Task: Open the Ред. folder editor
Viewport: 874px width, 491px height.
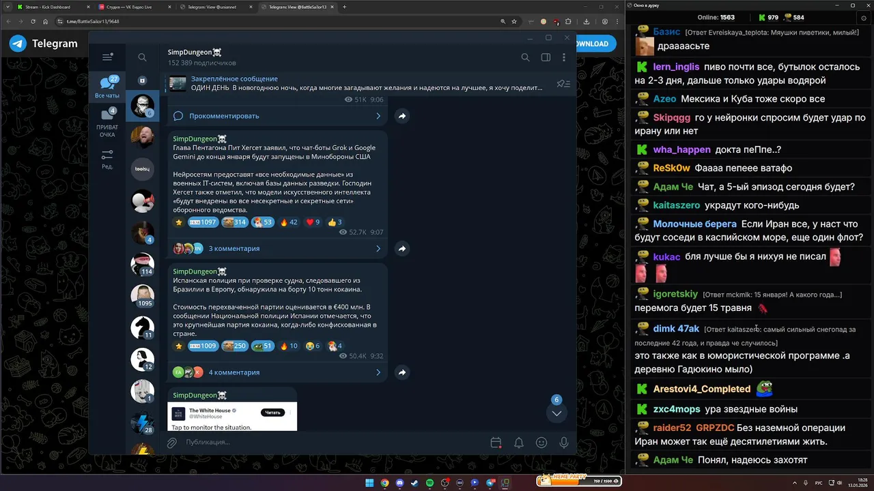Action: [x=107, y=160]
